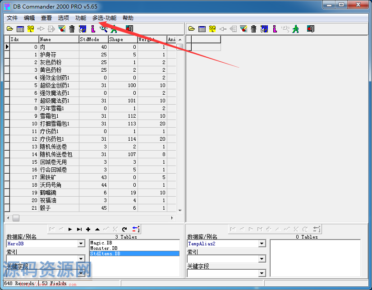Click the StdMode column header
This screenshot has width=372, height=290.
click(94, 39)
